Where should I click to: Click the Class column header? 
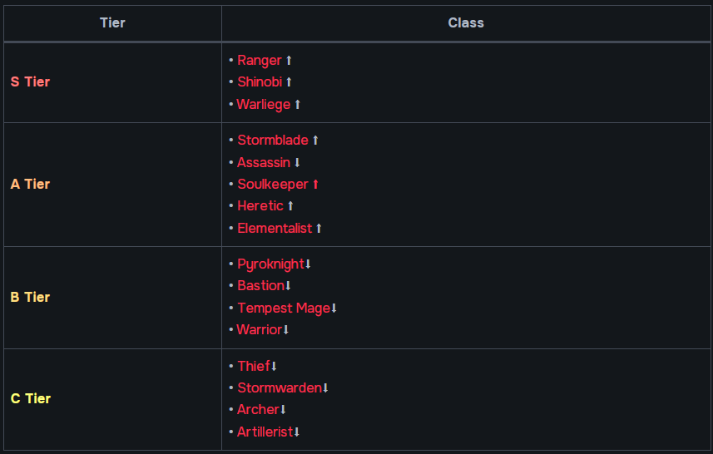coord(466,22)
